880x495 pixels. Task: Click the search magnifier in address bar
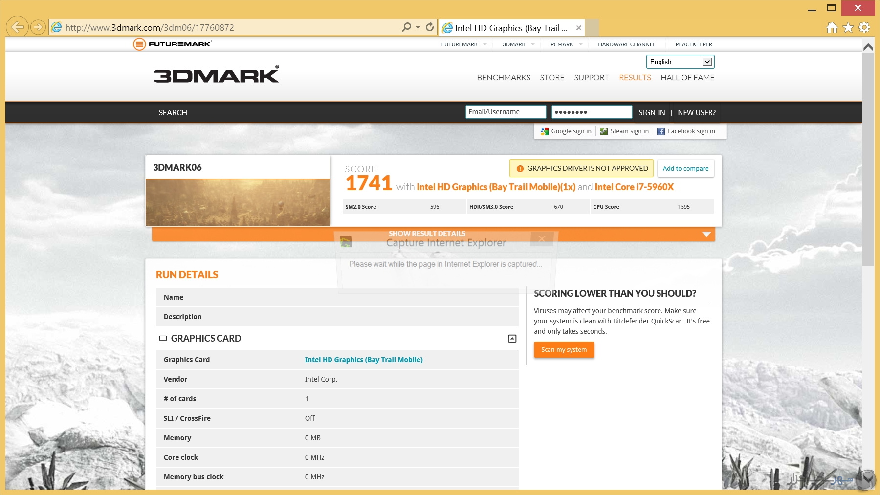pyautogui.click(x=406, y=27)
